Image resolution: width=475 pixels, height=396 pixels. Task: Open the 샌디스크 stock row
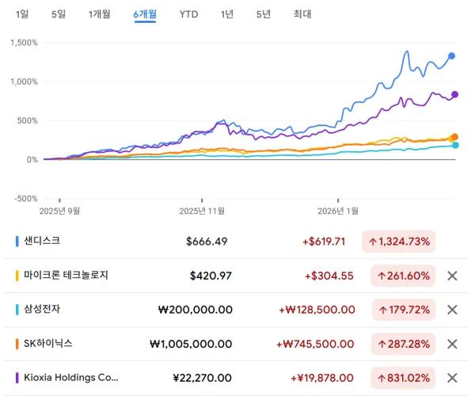(x=236, y=242)
